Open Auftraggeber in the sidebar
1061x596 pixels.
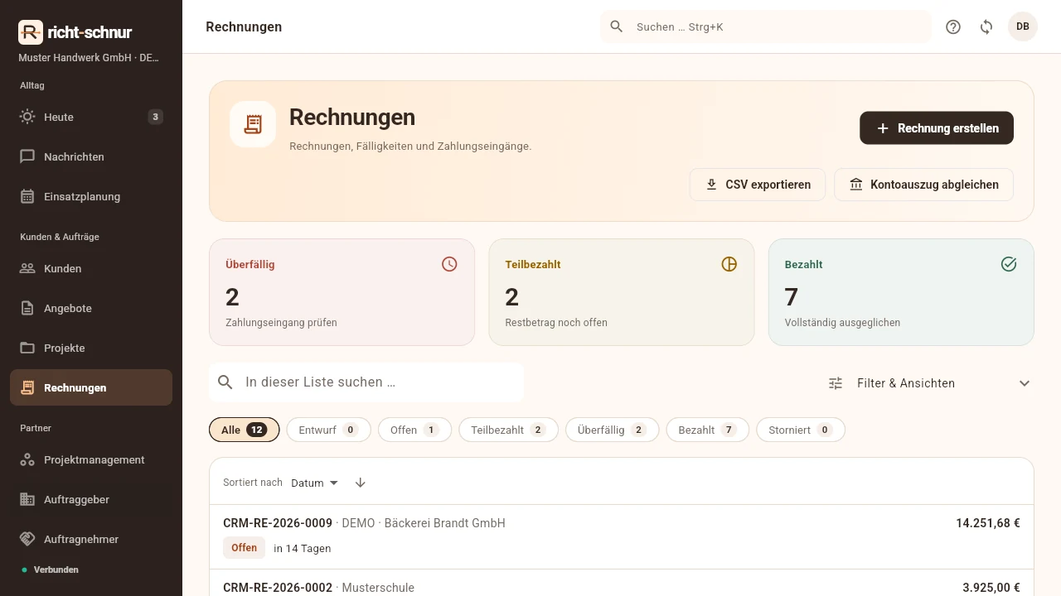click(x=91, y=499)
